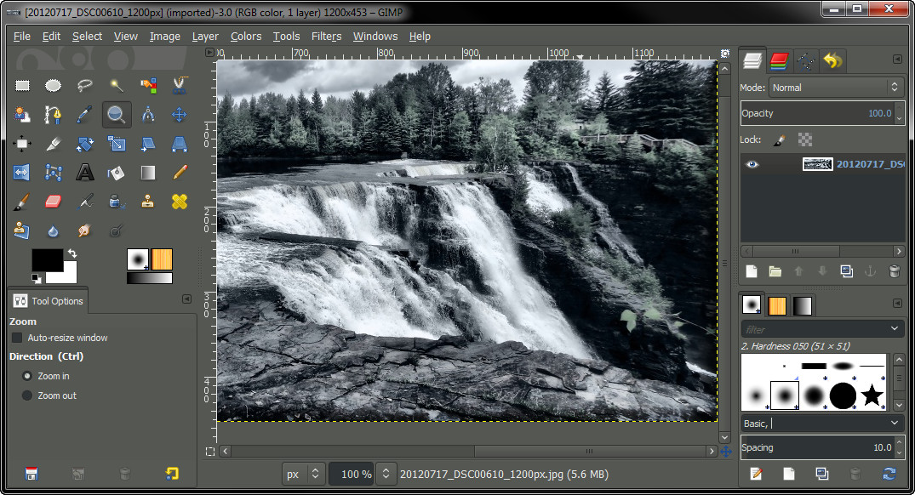Screen dimensions: 915x495
Task: Open the Undo History tab icon
Action: (x=832, y=60)
